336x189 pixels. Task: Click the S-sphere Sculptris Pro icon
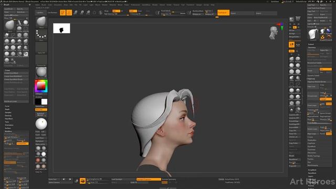click(x=100, y=13)
